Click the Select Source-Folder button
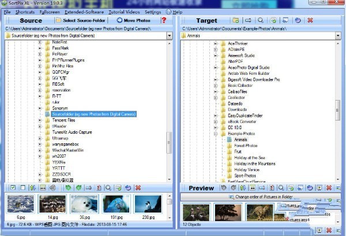Image resolution: width=346 pixels, height=236 pixels. pos(81,20)
